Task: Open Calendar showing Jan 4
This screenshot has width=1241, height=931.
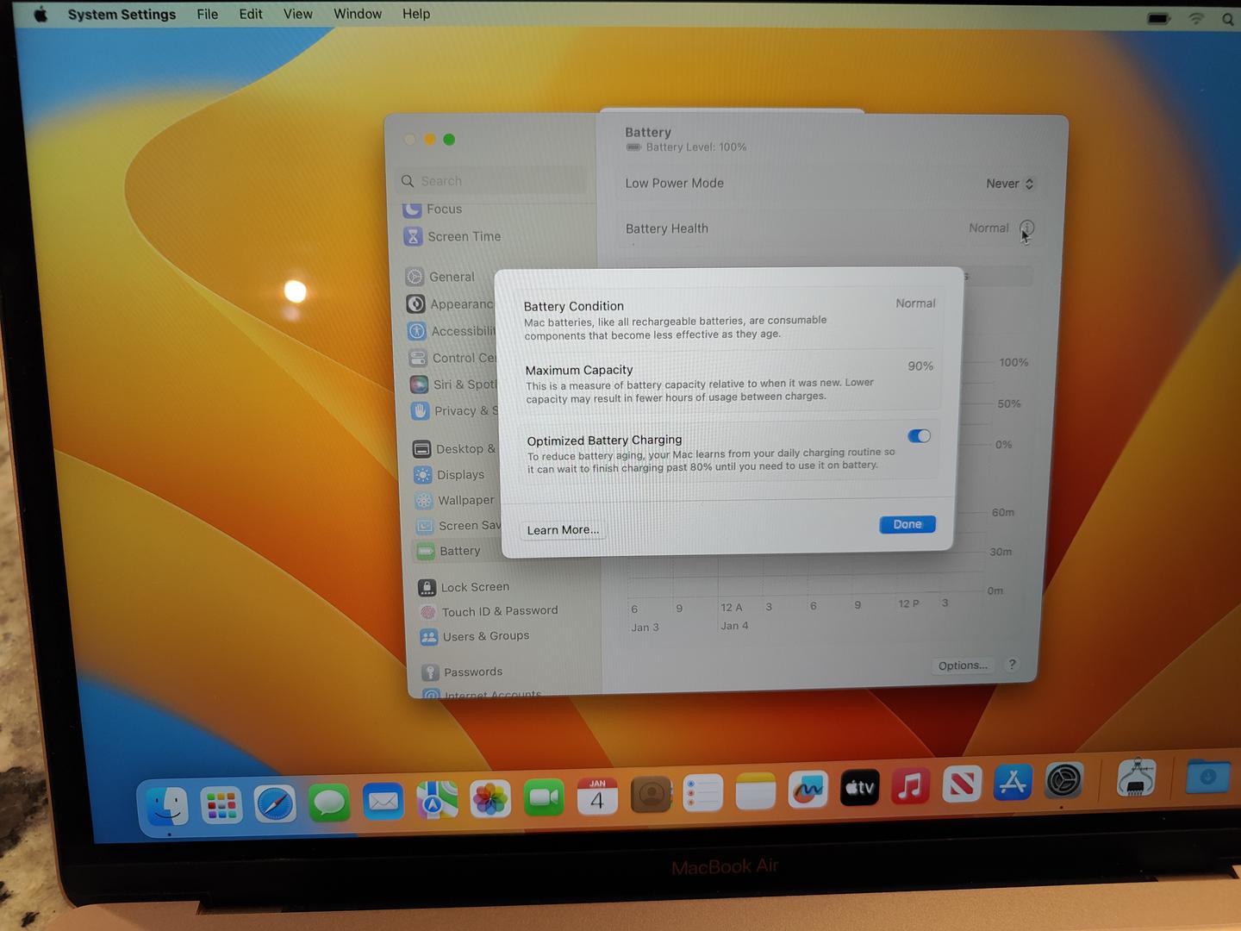Action: click(x=597, y=797)
